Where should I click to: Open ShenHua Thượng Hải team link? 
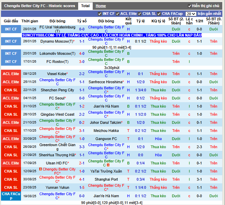pos(57,155)
